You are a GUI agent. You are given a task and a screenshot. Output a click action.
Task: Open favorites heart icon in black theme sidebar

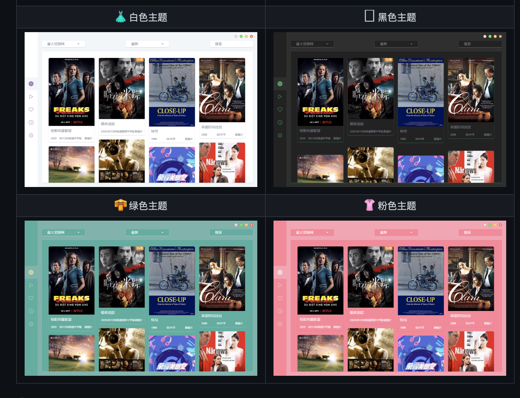280,110
